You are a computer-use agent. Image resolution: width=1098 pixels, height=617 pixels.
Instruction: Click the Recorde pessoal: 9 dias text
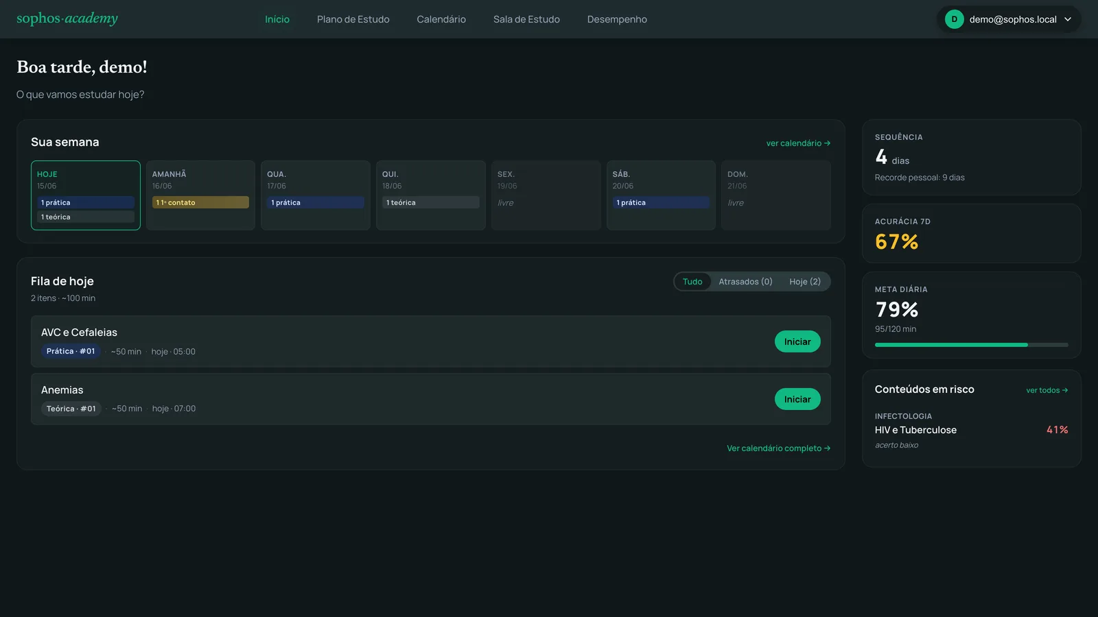pyautogui.click(x=920, y=178)
